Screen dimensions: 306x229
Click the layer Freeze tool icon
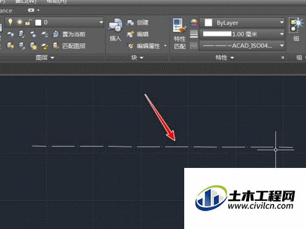tap(33, 34)
